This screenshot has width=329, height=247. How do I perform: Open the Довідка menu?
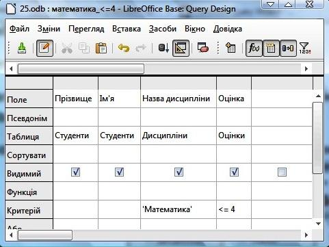(228, 29)
